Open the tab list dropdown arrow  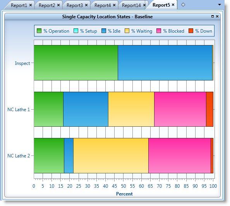pos(220,5)
